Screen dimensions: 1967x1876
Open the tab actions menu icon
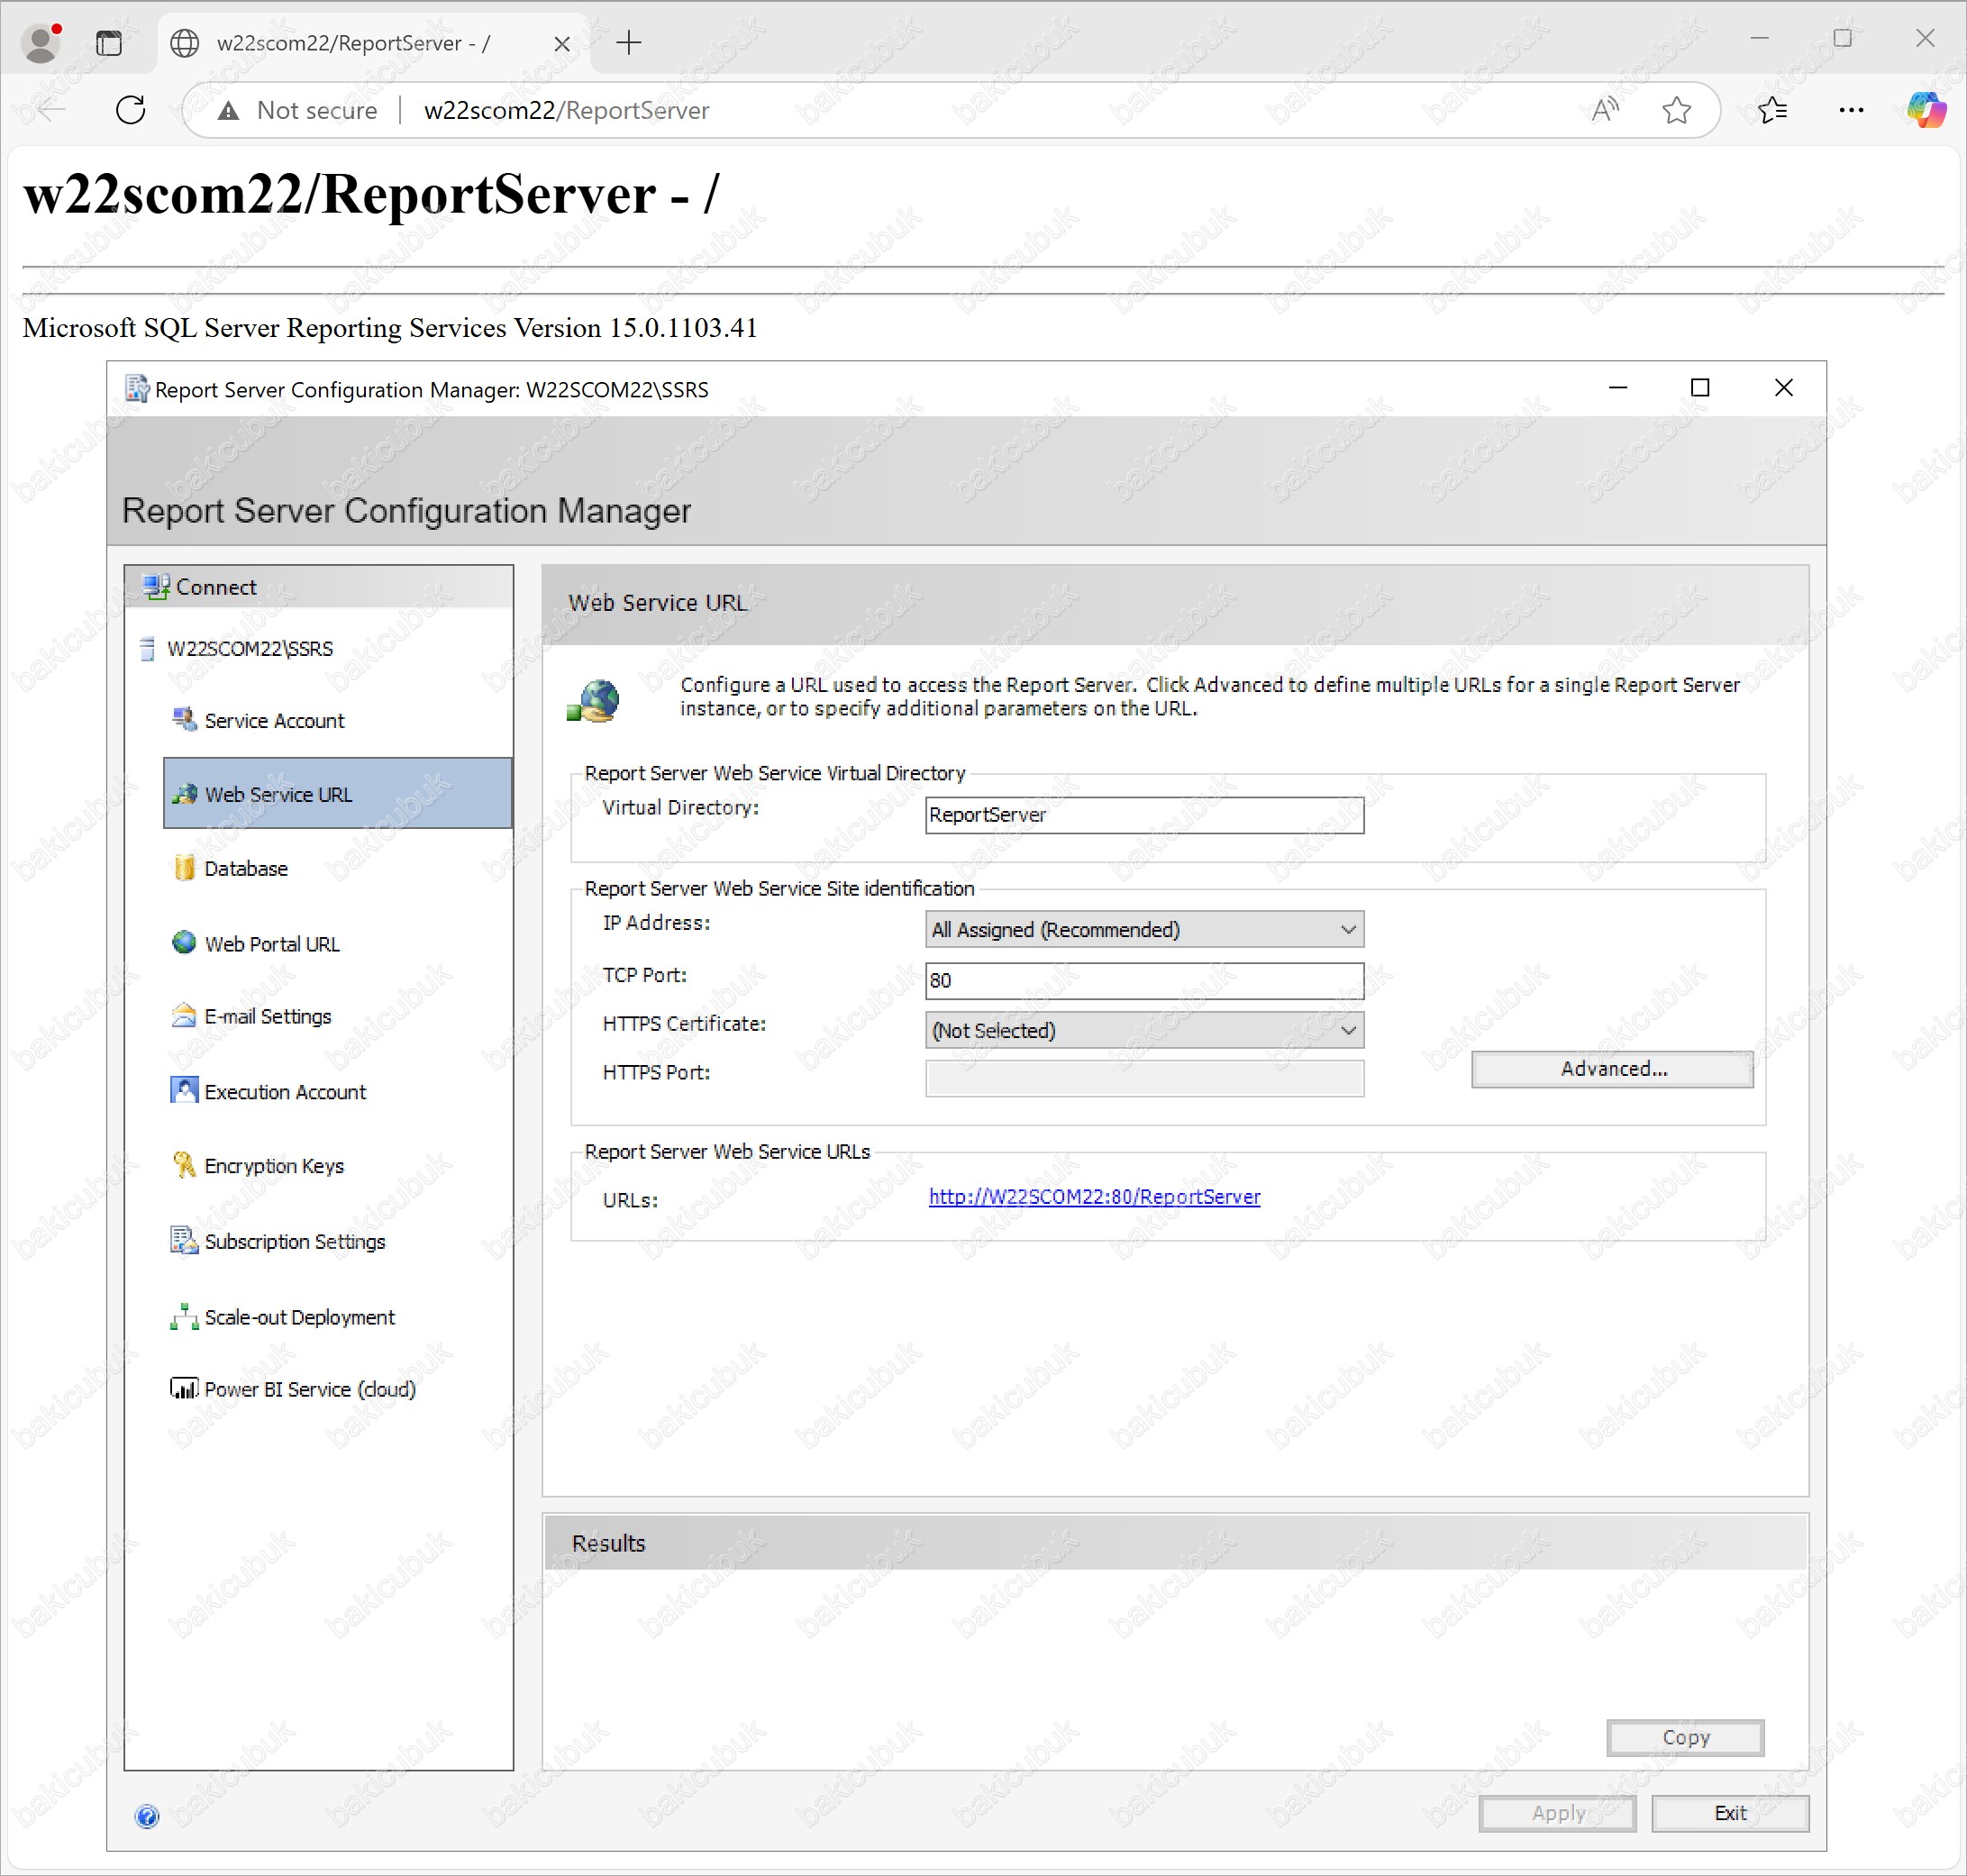click(109, 43)
